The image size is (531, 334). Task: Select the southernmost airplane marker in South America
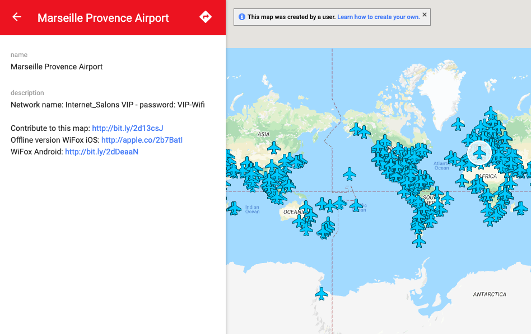(419, 241)
